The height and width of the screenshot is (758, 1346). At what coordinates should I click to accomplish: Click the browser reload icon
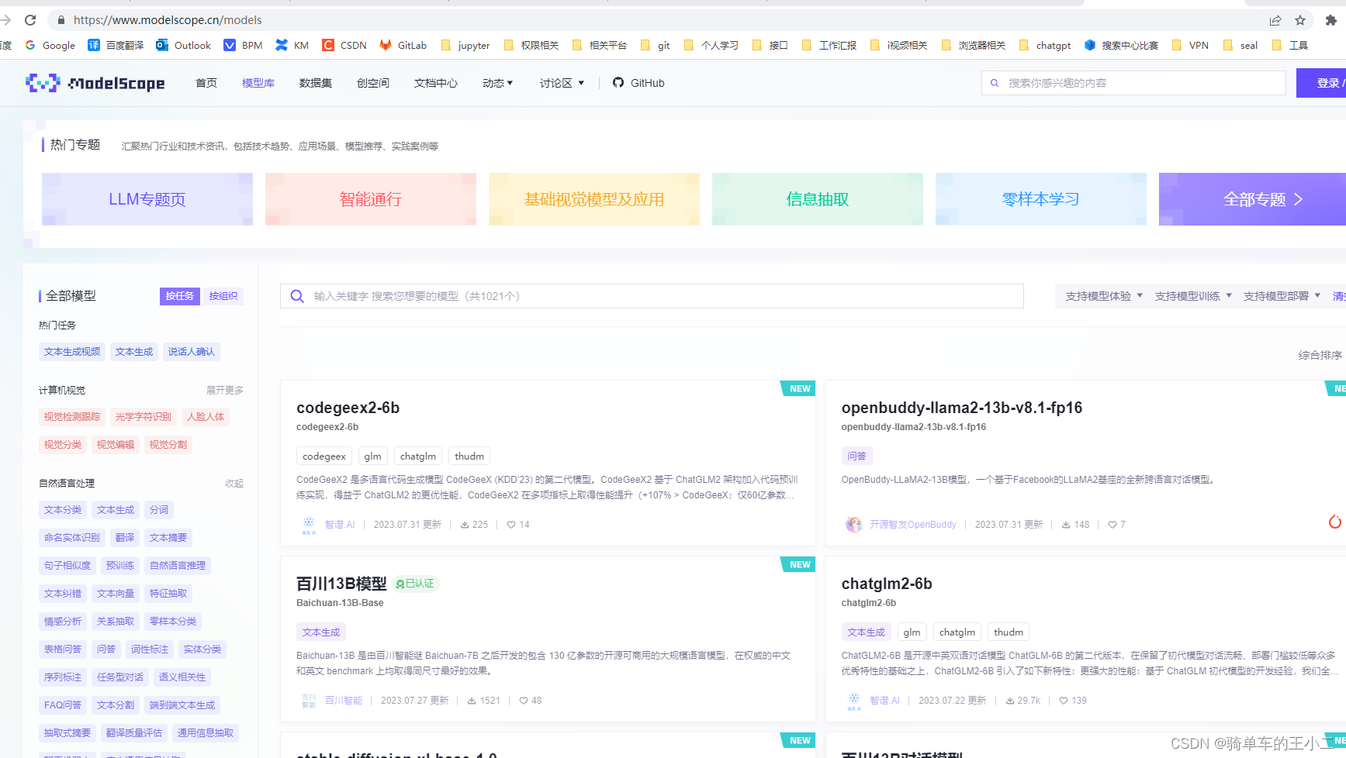pyautogui.click(x=30, y=20)
